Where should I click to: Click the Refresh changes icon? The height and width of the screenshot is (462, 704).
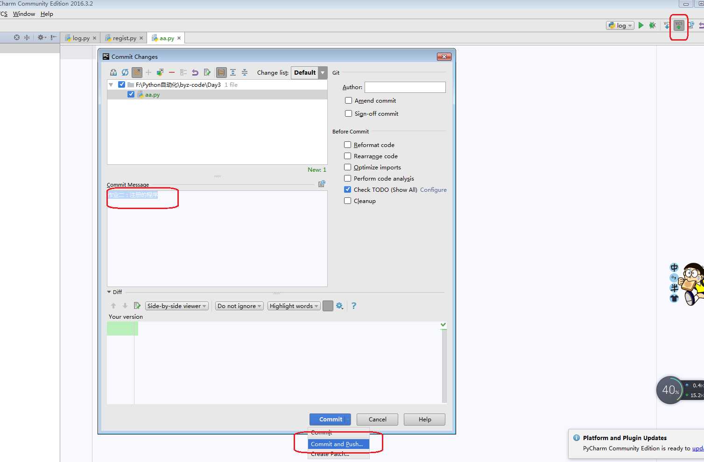click(125, 72)
